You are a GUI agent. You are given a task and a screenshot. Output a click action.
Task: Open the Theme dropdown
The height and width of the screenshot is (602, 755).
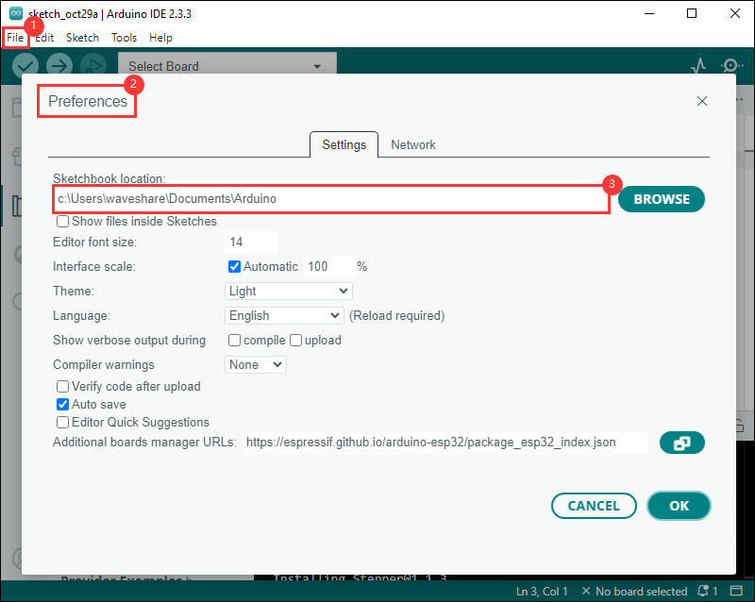[x=289, y=292]
